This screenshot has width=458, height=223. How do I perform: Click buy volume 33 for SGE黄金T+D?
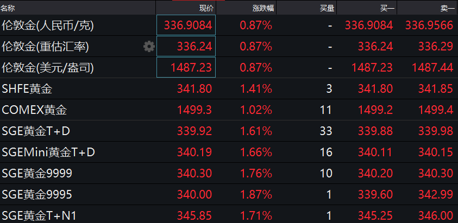[326, 131]
